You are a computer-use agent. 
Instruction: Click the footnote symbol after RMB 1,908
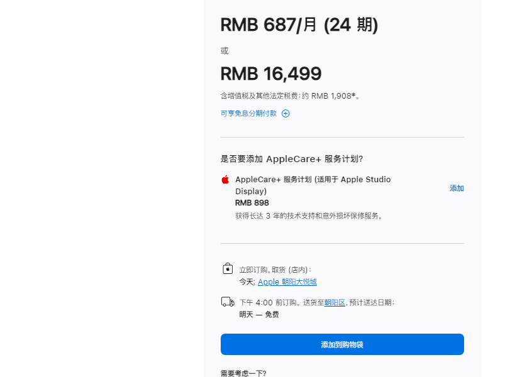tap(353, 94)
